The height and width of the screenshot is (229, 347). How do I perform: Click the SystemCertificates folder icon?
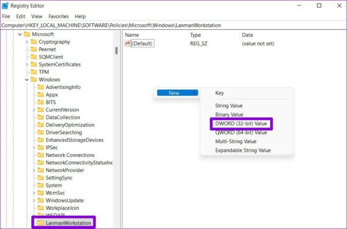coord(34,64)
